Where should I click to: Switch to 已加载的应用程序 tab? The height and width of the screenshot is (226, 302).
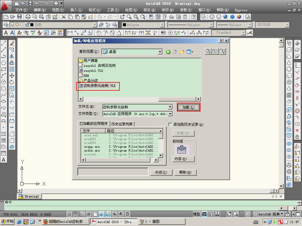click(x=93, y=124)
